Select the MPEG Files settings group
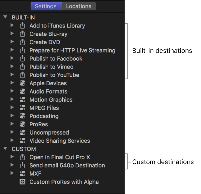The height and width of the screenshot is (194, 201). coord(44,108)
